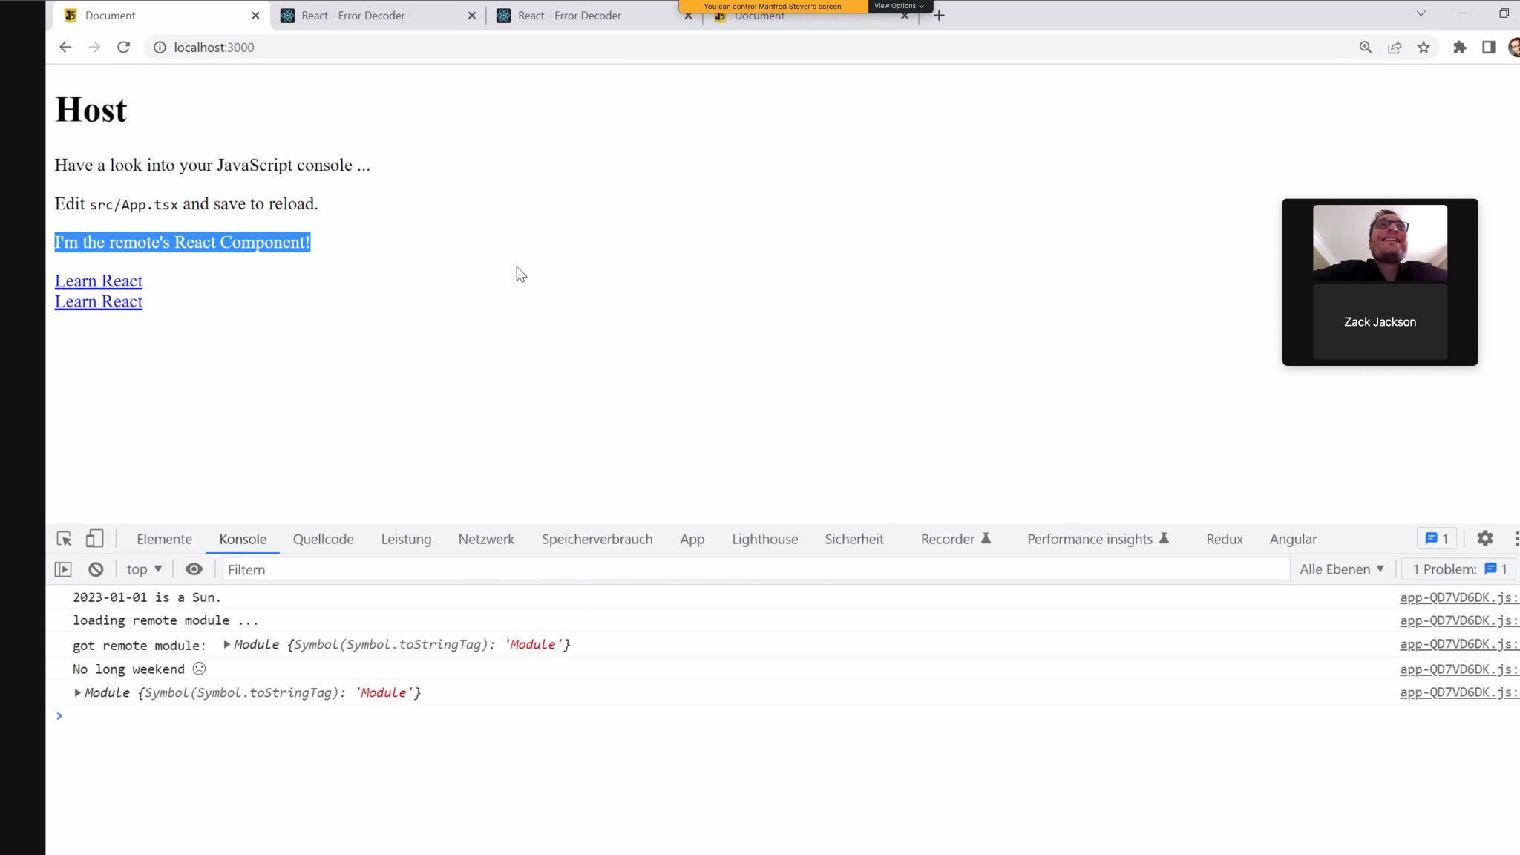Click the bookmark star icon
1520x855 pixels.
[x=1424, y=47]
